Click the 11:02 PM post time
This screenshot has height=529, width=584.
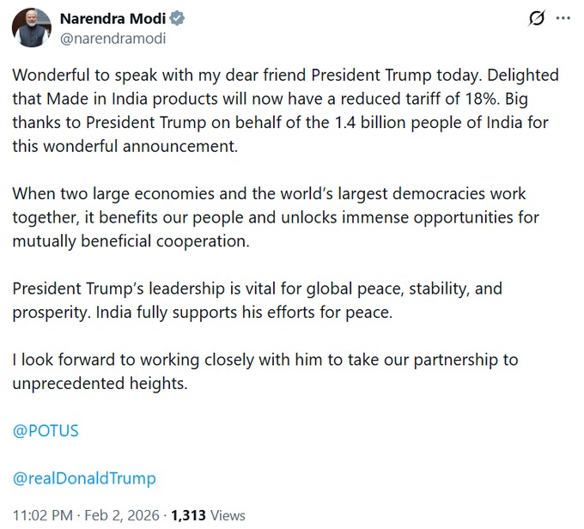(x=41, y=515)
